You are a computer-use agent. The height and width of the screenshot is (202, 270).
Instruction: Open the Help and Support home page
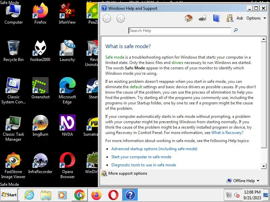[189, 18]
